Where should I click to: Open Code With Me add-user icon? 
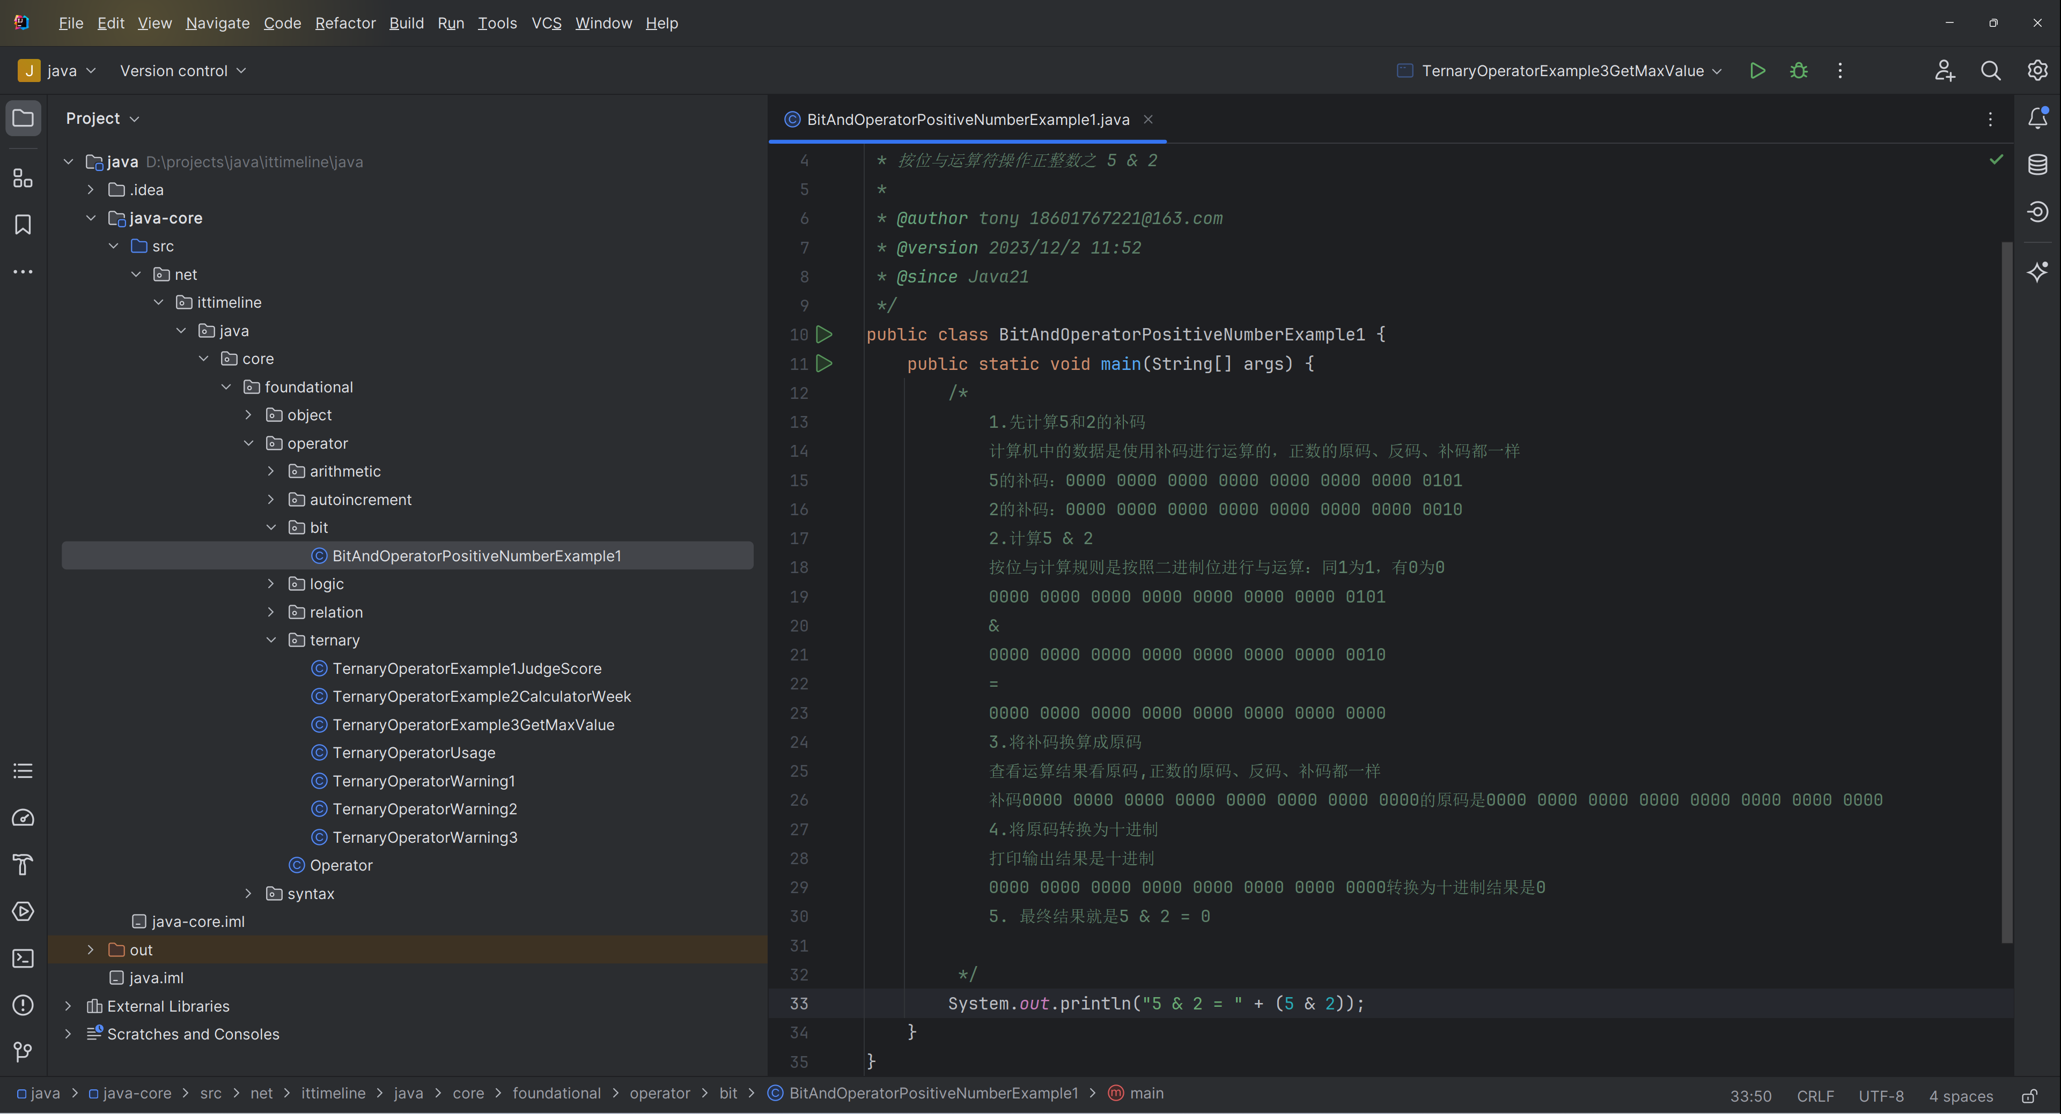tap(1945, 70)
